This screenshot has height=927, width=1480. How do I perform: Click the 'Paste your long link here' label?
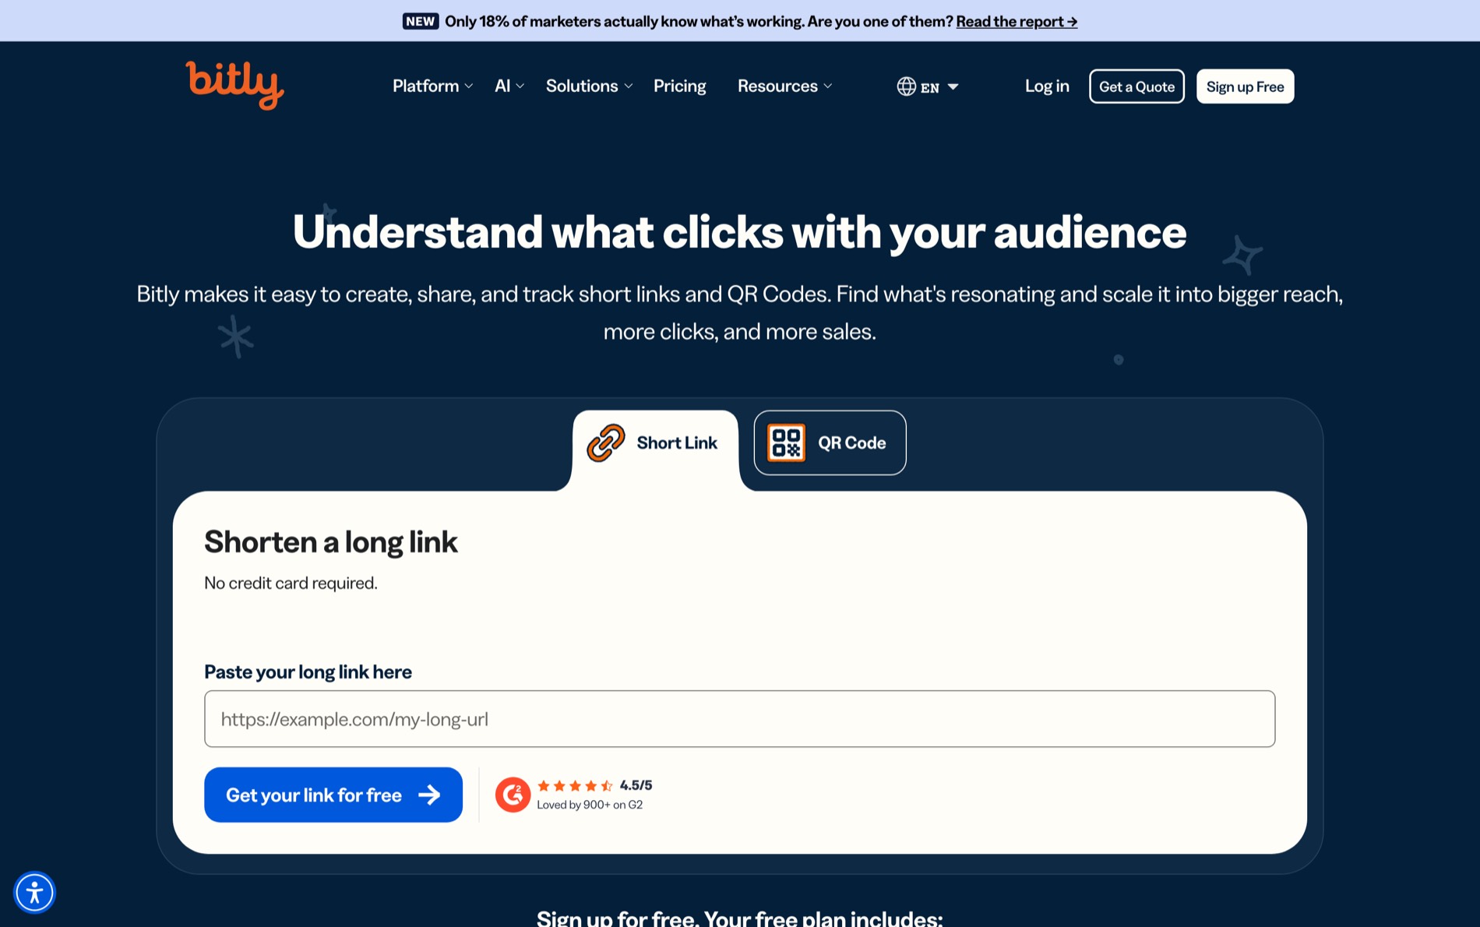pyautogui.click(x=308, y=671)
